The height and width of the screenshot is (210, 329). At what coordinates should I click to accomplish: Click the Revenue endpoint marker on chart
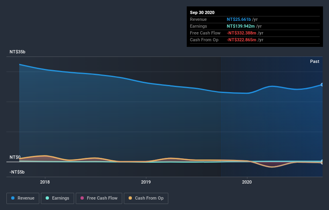[x=322, y=85]
